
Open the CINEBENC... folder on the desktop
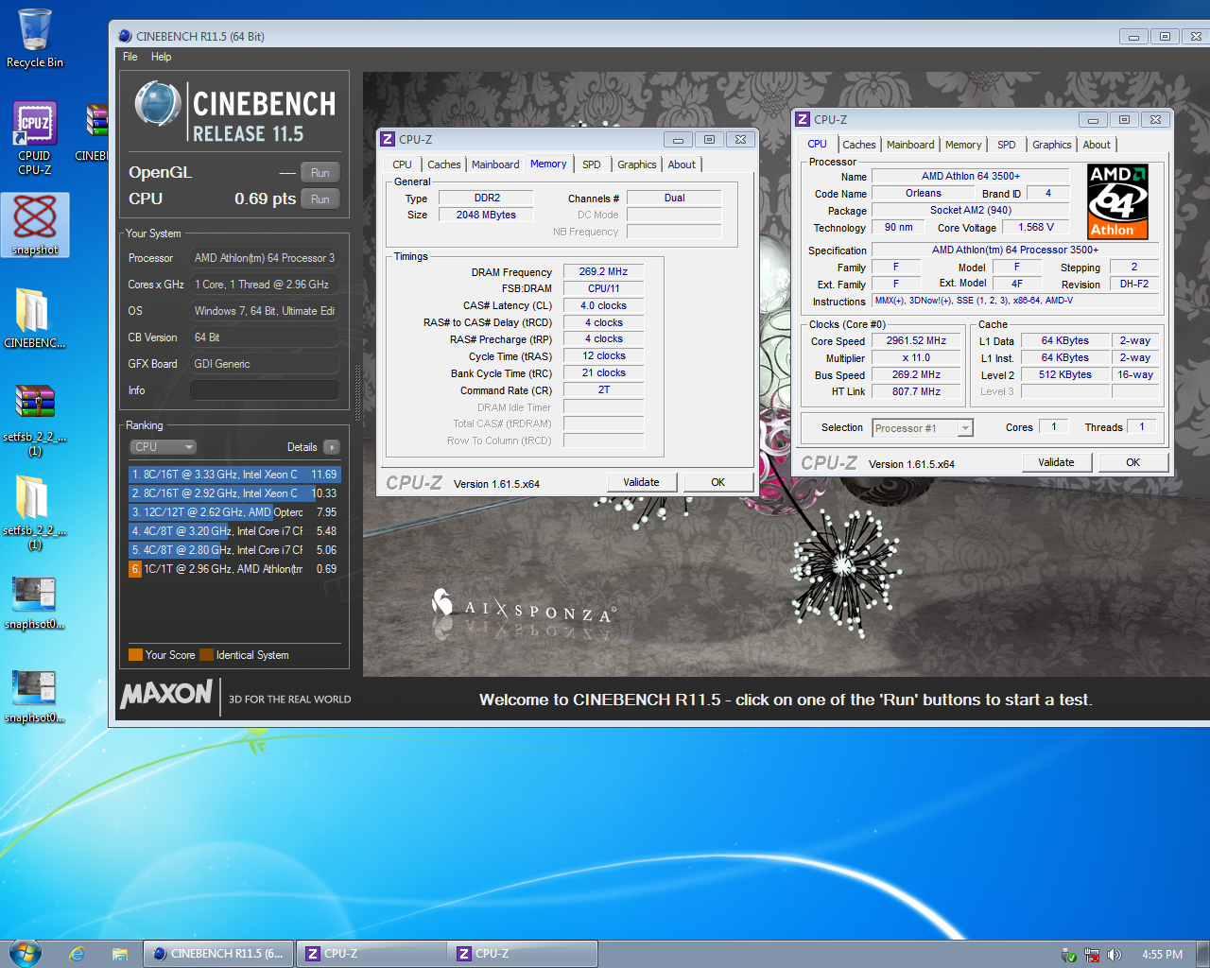coord(35,319)
